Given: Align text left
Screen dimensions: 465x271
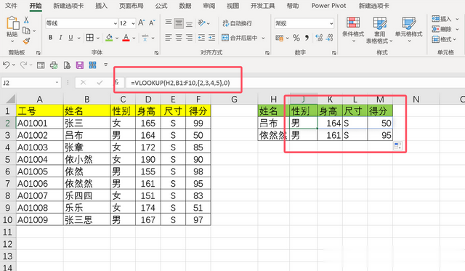Looking at the screenshot, I should [169, 38].
